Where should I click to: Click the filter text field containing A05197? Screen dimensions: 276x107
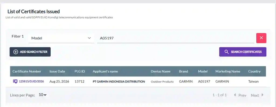pyautogui.click(x=176, y=38)
